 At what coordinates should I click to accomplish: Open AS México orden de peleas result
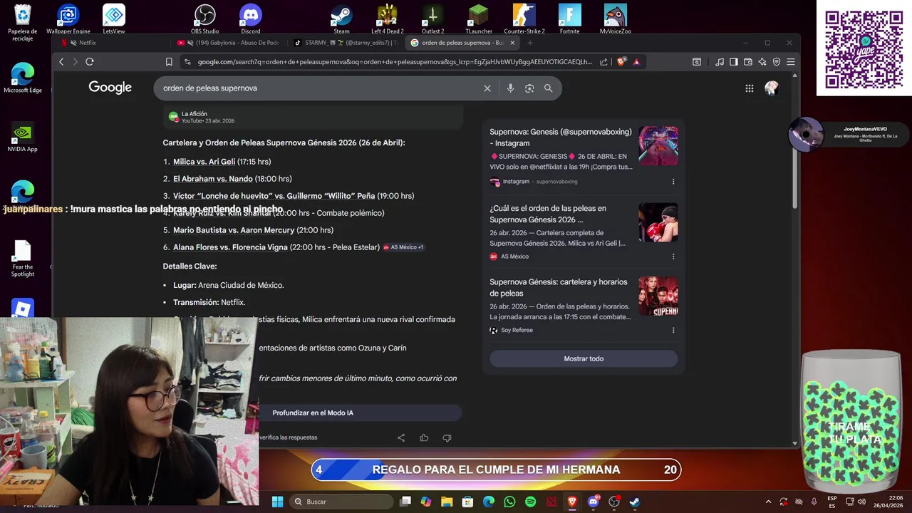[x=548, y=214]
